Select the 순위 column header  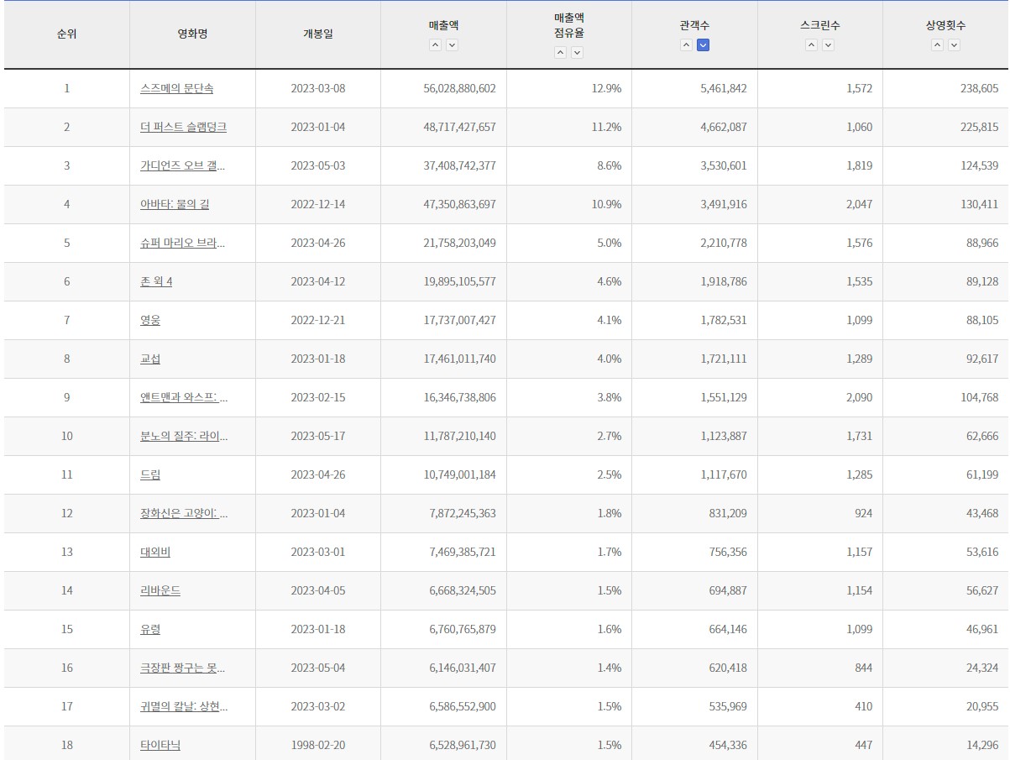[67, 34]
